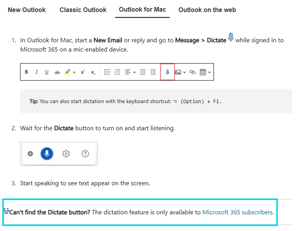Click the 'Tip:' label in the gray box
298x231 pixels.
pyautogui.click(x=34, y=101)
